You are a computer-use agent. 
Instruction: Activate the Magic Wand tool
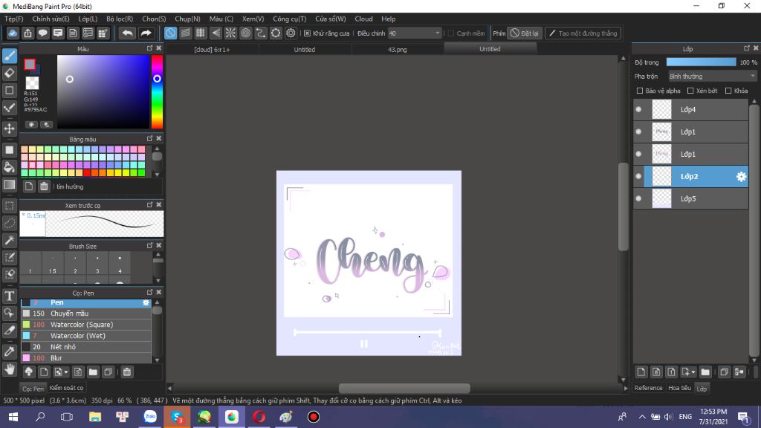10,240
